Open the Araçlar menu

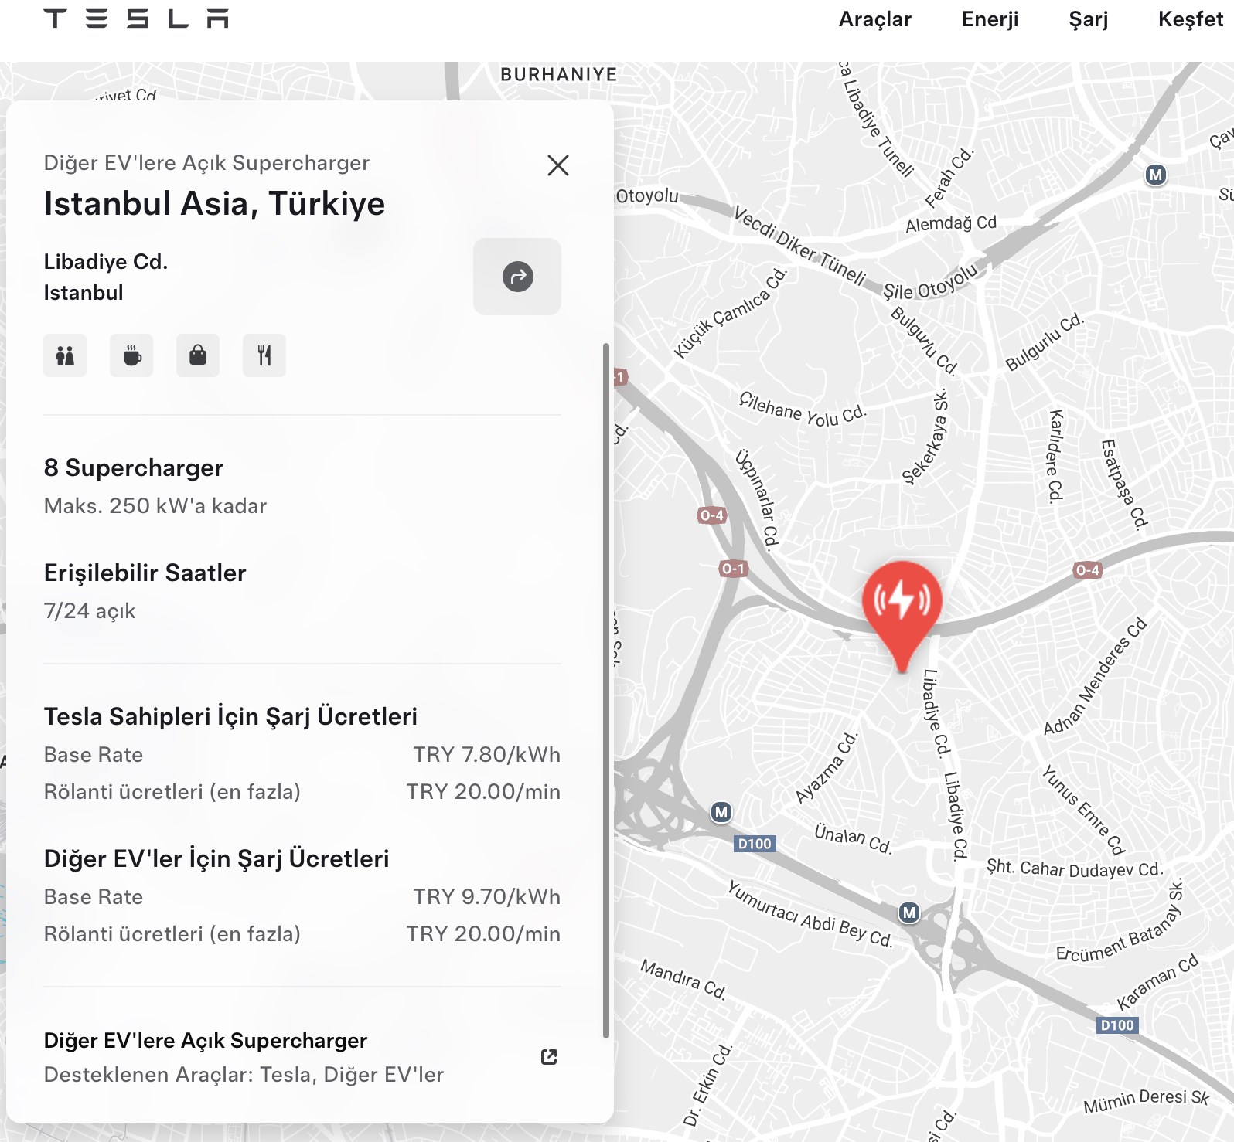(875, 19)
